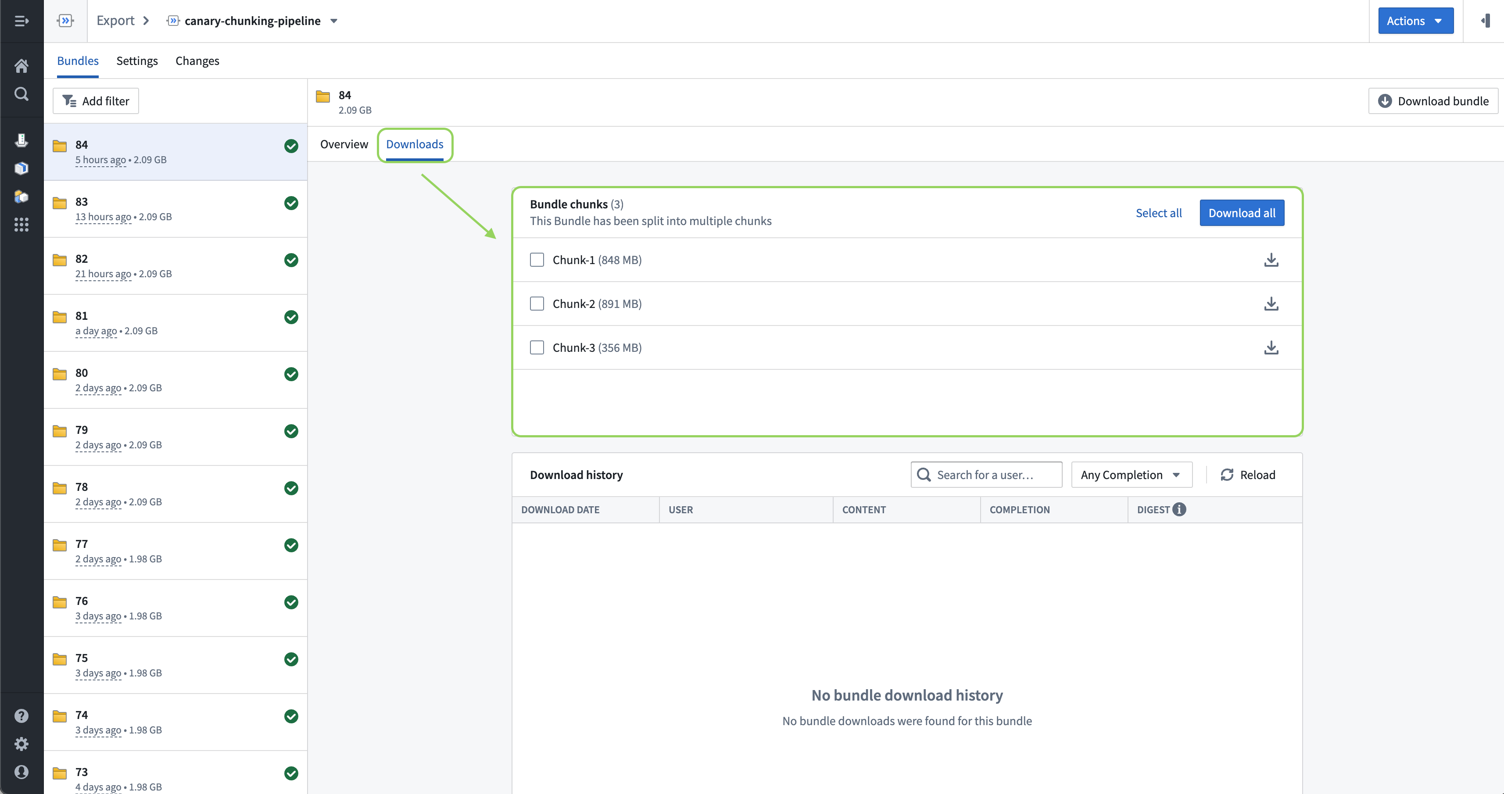Open the applications grid icon

pos(21,225)
